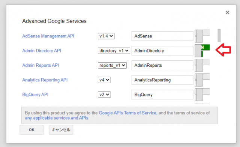Click the AdSense identifier field
Screen dimensions: 240x147
click(x=162, y=36)
